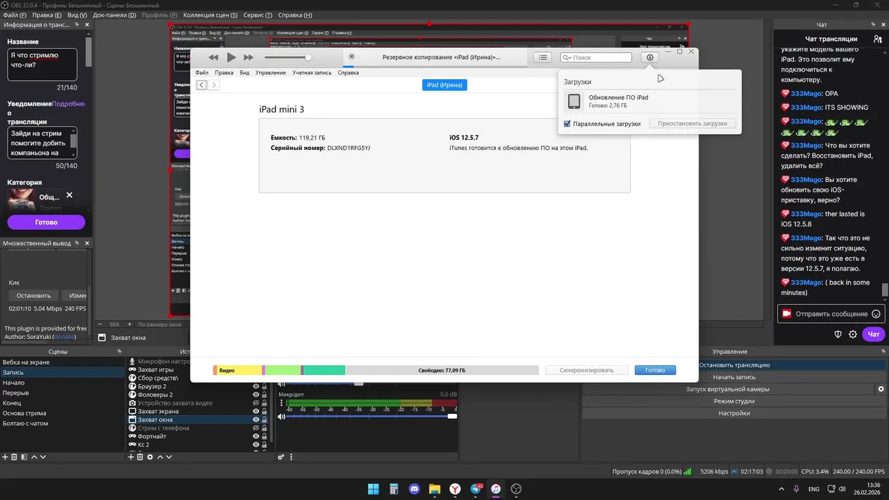This screenshot has width=889, height=500.
Task: Play media with iTunes play button
Action: [x=231, y=58]
